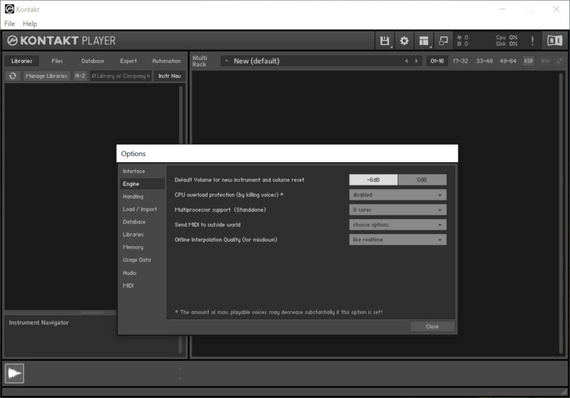Click the waveform icon at bottom left
Viewport: 570px width, 398px height.
pyautogui.click(x=14, y=373)
